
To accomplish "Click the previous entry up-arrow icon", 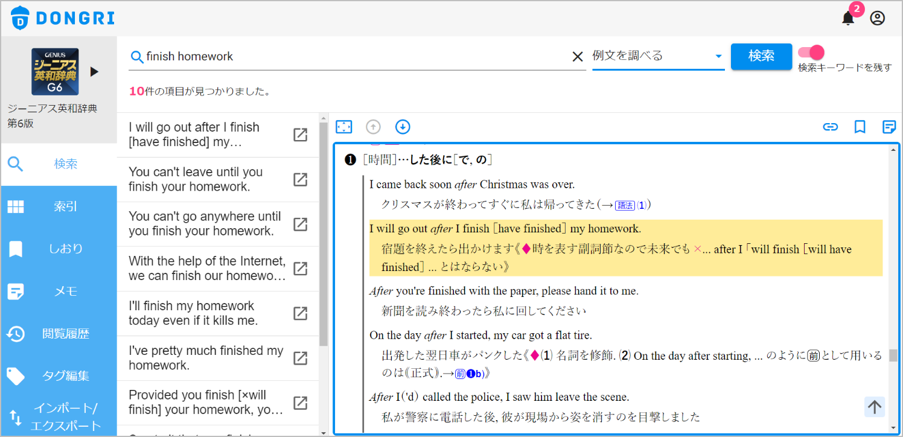I will pos(374,127).
